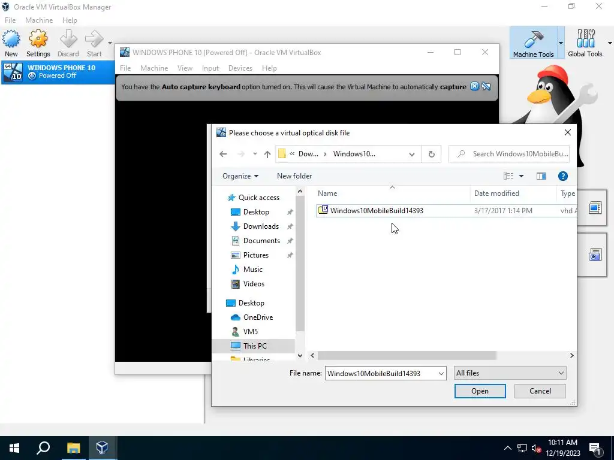Open View menu in the VM window
This screenshot has width=614, height=460.
point(185,68)
